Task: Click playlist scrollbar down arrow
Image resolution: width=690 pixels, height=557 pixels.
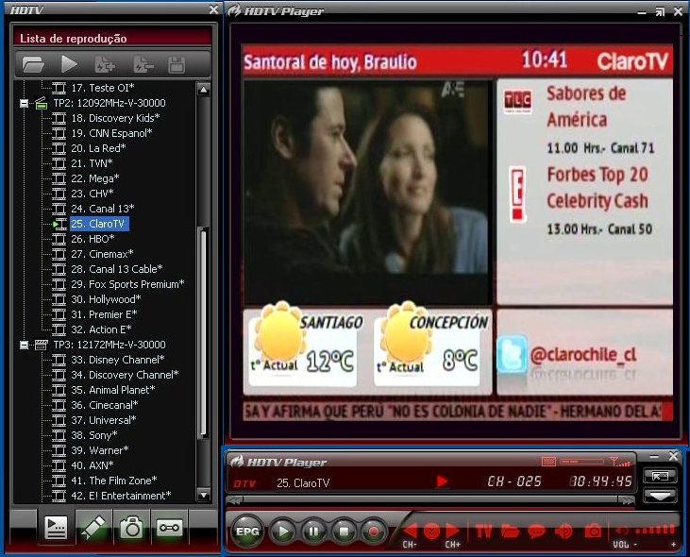Action: click(x=203, y=495)
